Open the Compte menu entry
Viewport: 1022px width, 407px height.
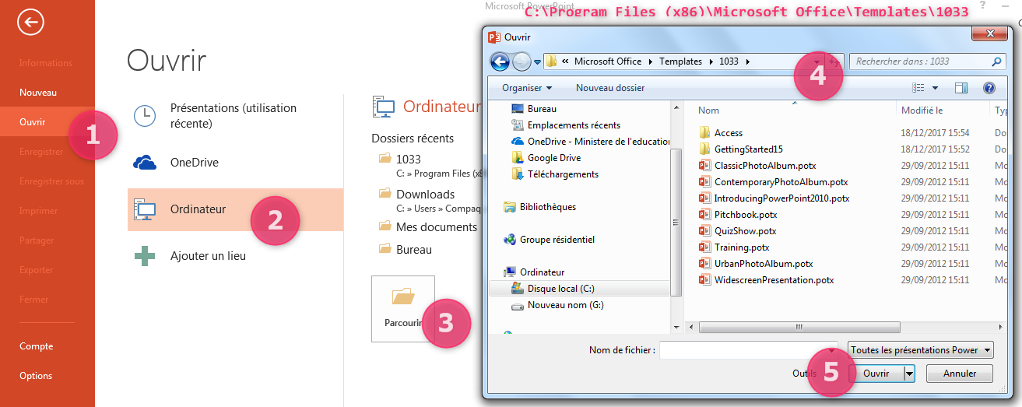tap(37, 346)
